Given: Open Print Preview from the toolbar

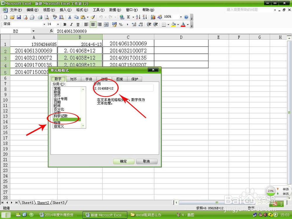Looking at the screenshot, I should click(46, 17).
